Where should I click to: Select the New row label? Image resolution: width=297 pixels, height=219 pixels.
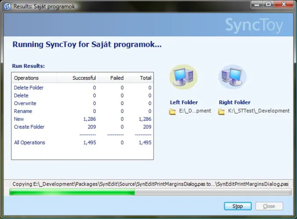pos(19,119)
